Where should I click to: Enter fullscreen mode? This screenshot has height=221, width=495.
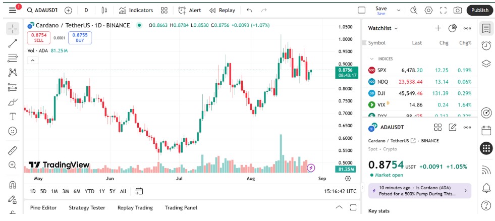click(443, 10)
